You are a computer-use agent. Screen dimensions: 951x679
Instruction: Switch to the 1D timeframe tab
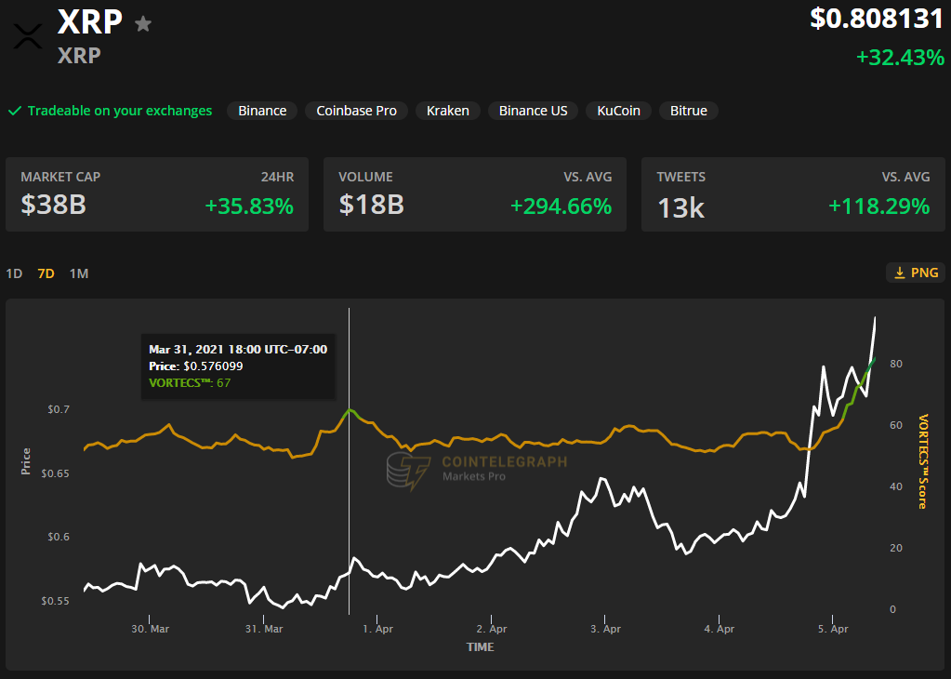(13, 273)
